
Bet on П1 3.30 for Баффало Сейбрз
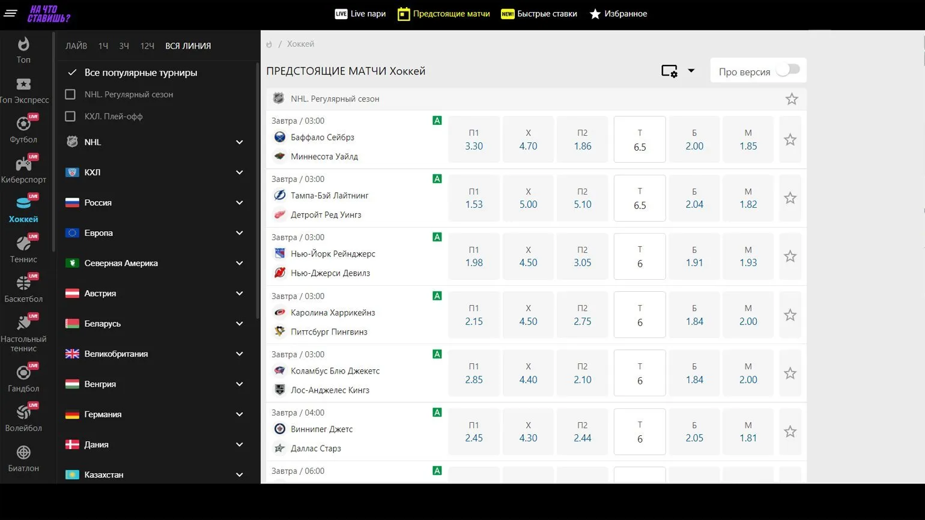[x=474, y=140]
